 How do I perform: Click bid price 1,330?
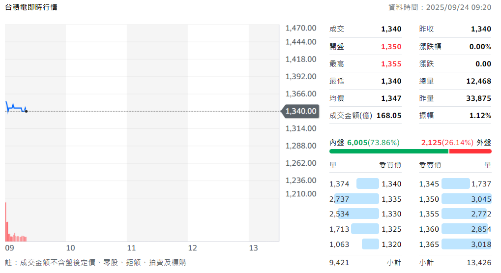(x=391, y=214)
